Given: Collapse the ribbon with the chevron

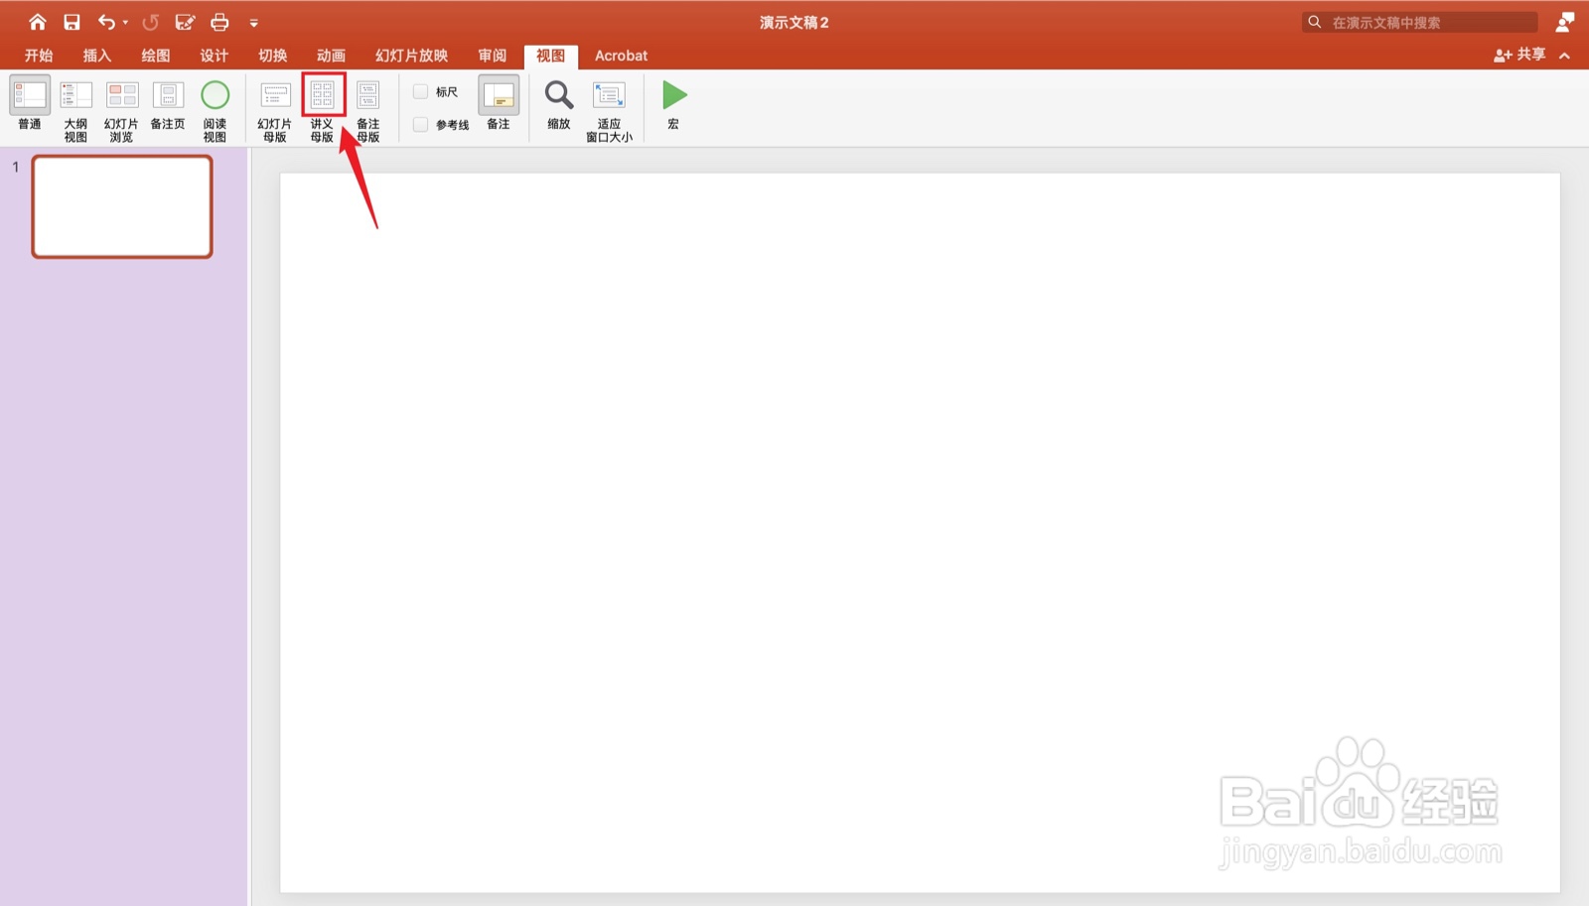Looking at the screenshot, I should tap(1565, 56).
